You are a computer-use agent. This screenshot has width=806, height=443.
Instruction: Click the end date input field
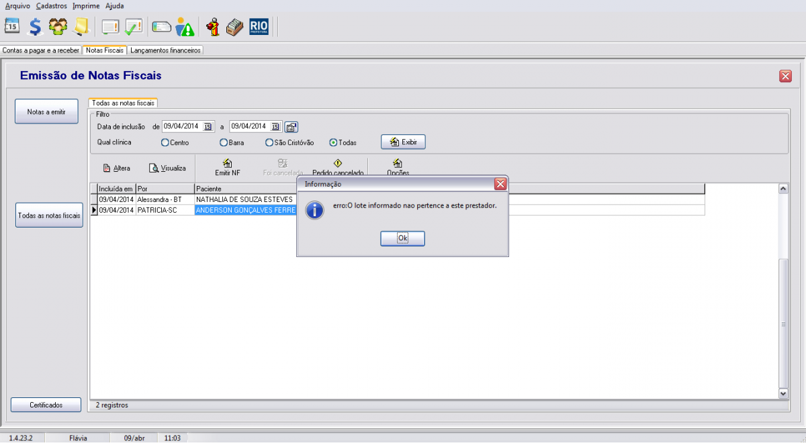[x=250, y=126]
